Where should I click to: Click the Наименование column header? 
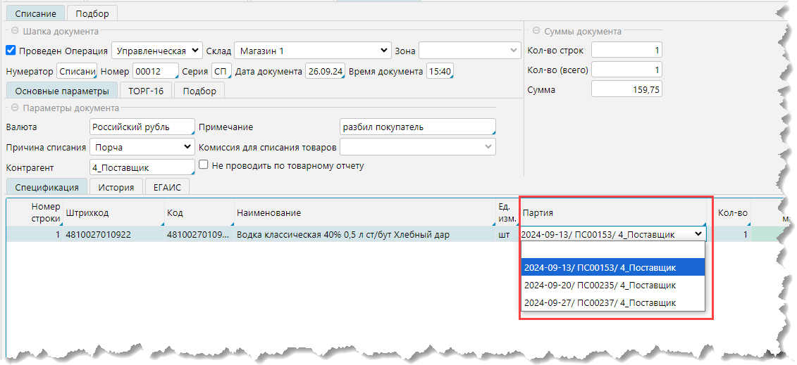363,212
